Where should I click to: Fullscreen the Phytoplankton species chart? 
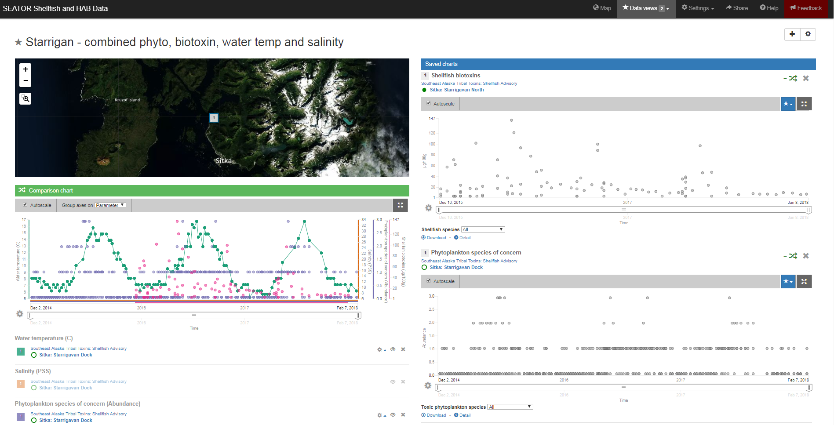(804, 281)
